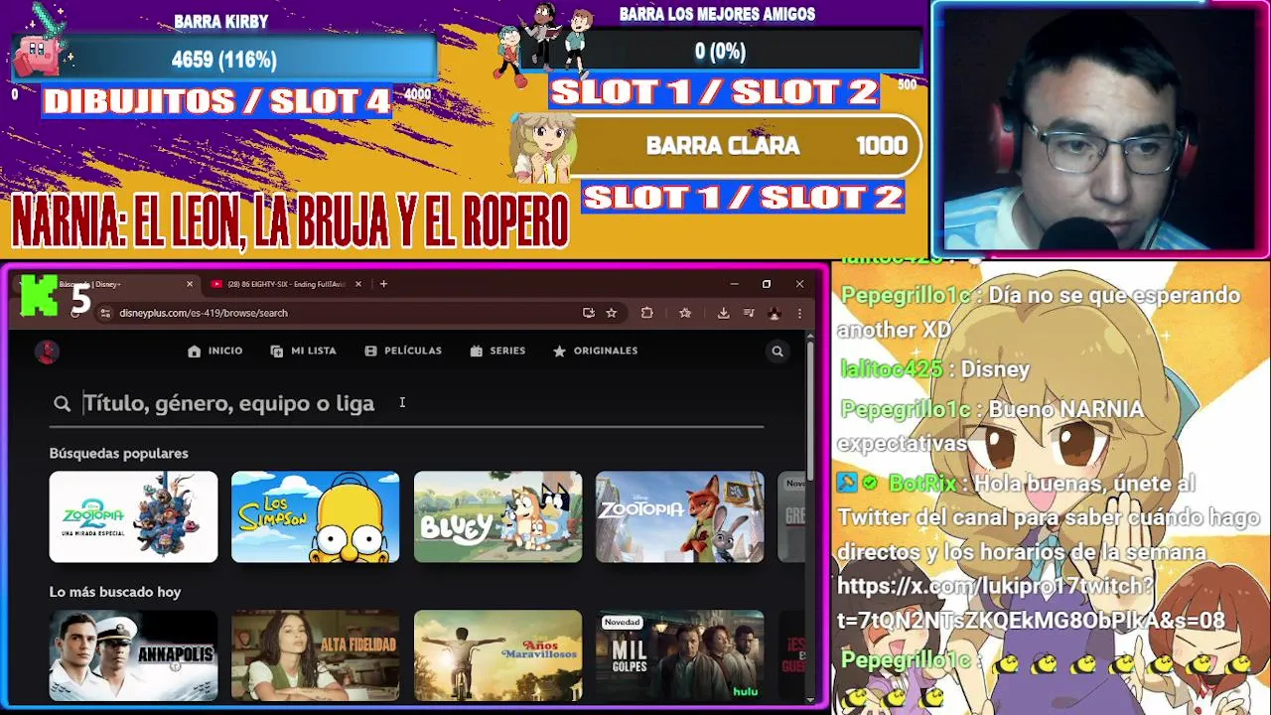Viewport: 1271px width, 715px height.
Task: Open the media control toolbar icon
Action: pos(750,313)
